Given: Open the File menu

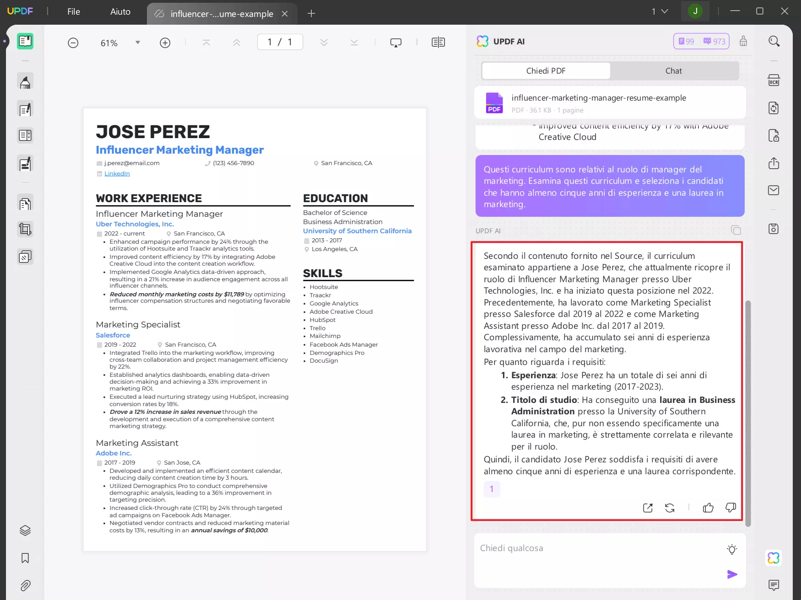Looking at the screenshot, I should tap(74, 12).
